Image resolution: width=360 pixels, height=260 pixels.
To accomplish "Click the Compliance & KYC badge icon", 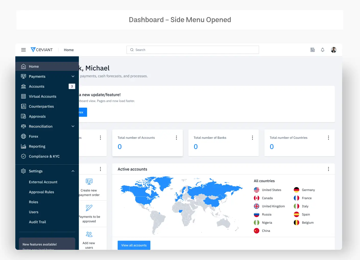I will coord(23,156).
